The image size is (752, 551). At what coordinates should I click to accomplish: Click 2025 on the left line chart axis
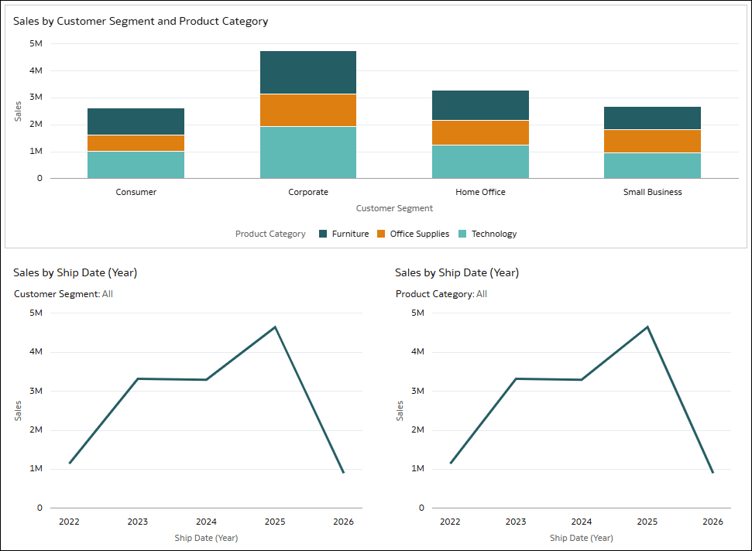point(275,522)
